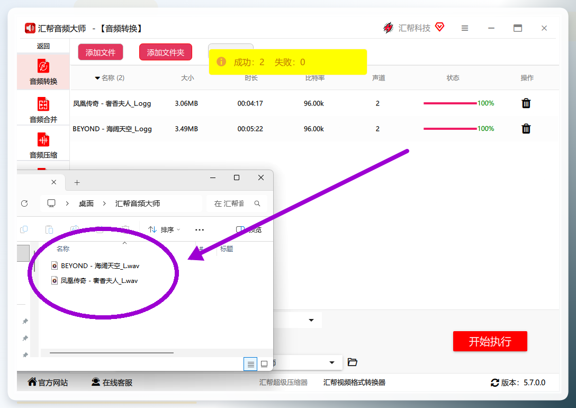Image resolution: width=576 pixels, height=408 pixels.
Task: Click 返回 to go back
Action: (43, 46)
